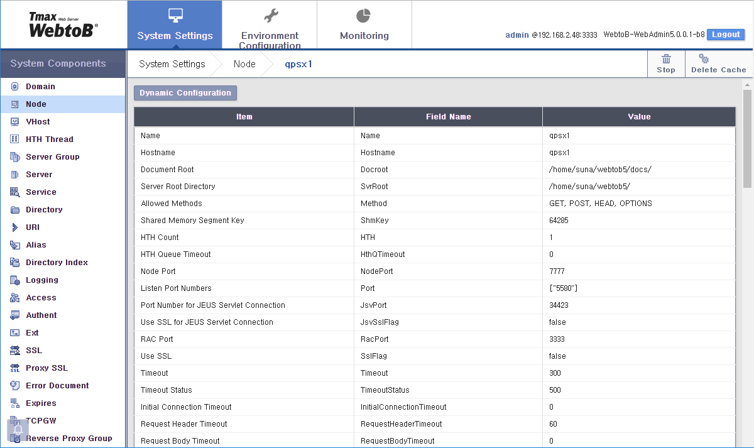The image size is (754, 448).
Task: Click the TimeoutStatus value 500
Action: (x=555, y=390)
